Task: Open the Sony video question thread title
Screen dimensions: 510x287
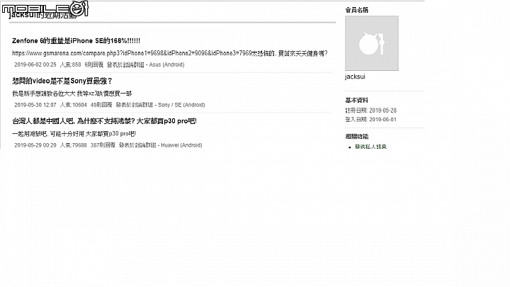Action: 62,81
